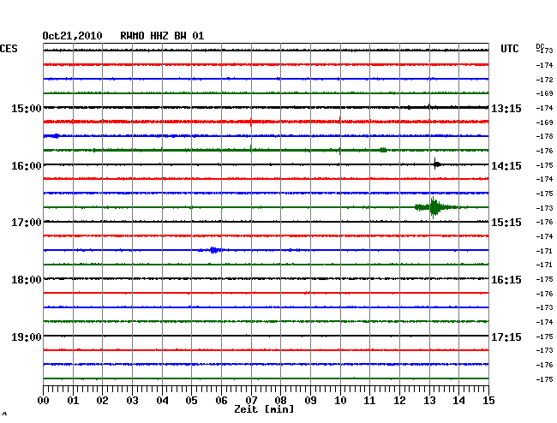Click the 17:15 UTC time label

pos(506,337)
